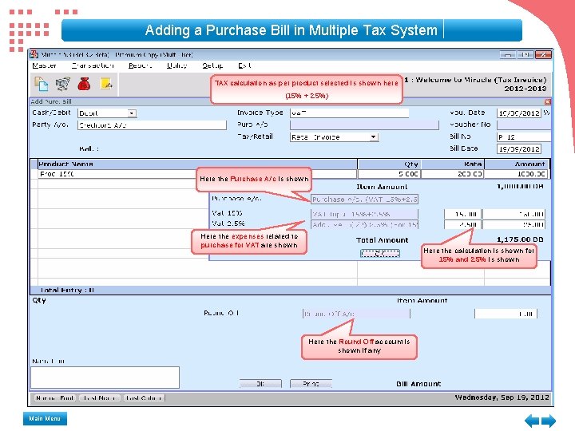Click the Vou. Date field

(x=519, y=113)
